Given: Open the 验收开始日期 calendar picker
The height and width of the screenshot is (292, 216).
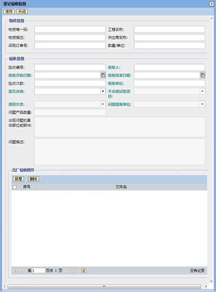Looking at the screenshot, I should coord(103,75).
